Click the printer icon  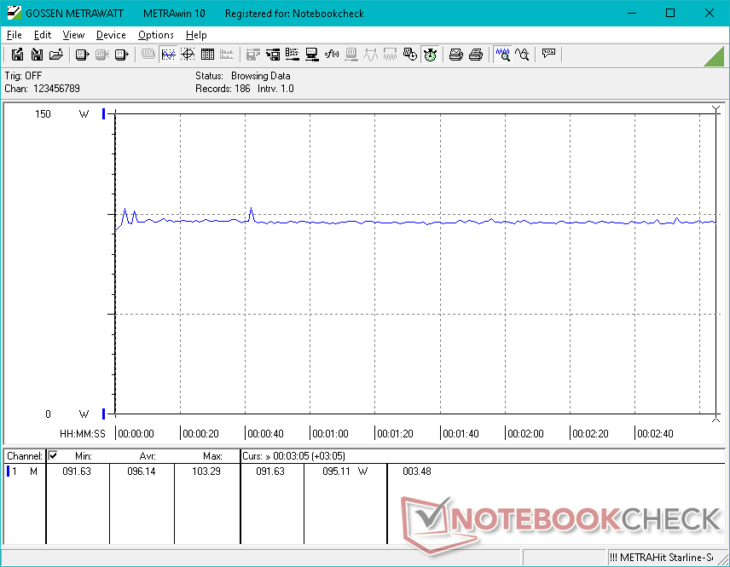tap(475, 55)
